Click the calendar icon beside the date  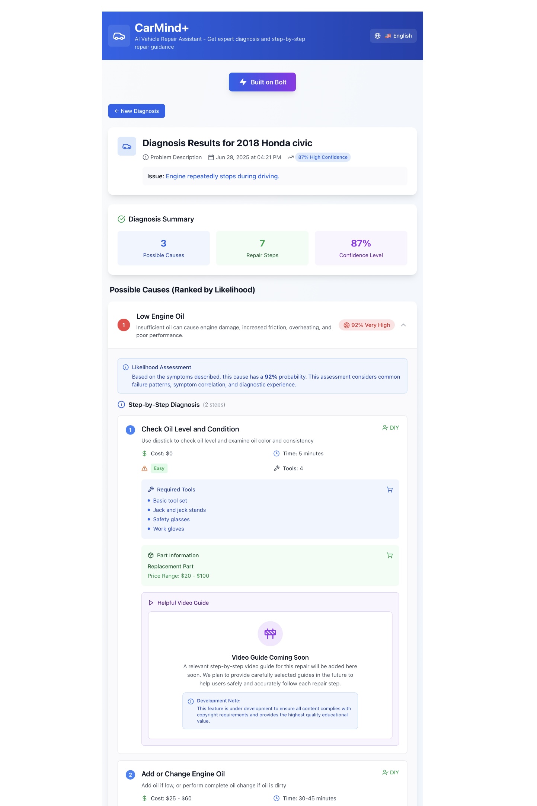pos(211,157)
